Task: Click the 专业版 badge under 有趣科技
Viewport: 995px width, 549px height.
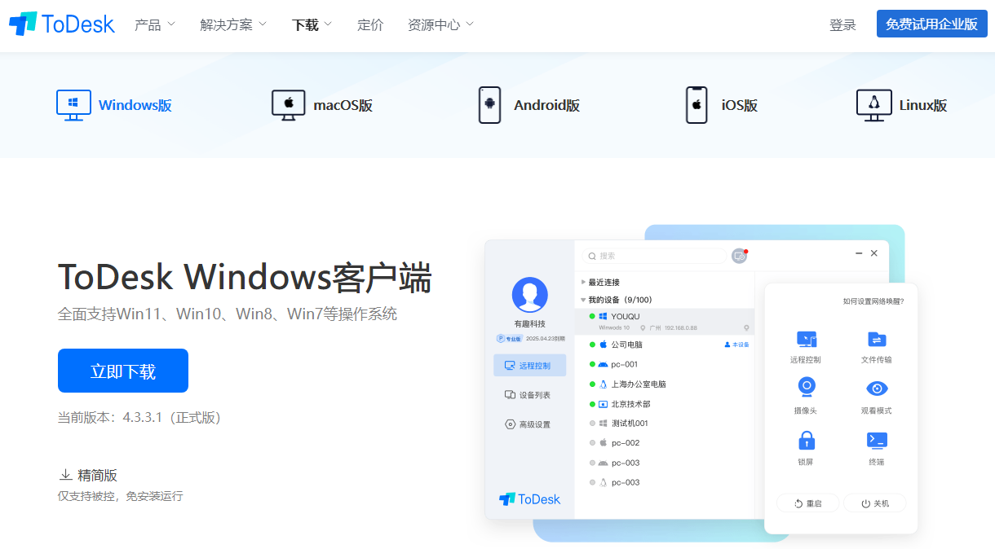Action: [509, 338]
